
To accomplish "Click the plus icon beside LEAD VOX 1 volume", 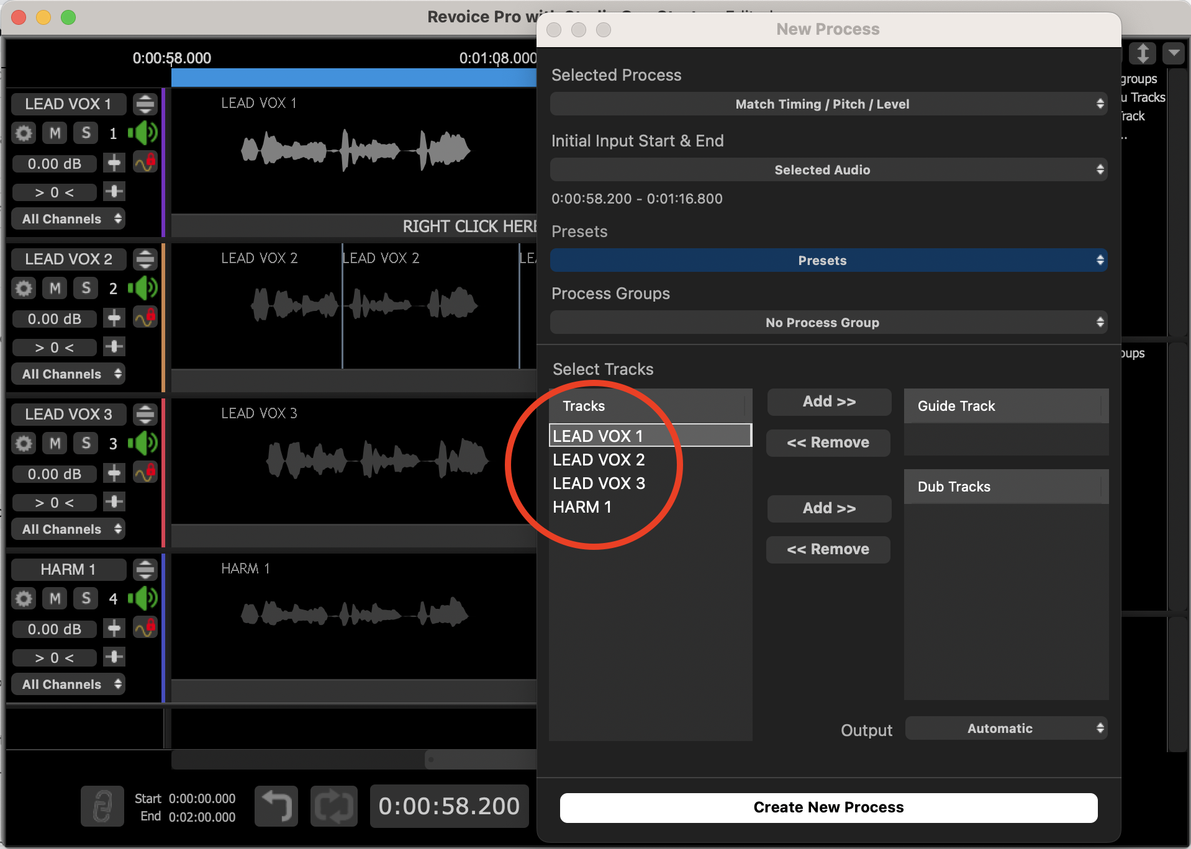I will coord(114,163).
